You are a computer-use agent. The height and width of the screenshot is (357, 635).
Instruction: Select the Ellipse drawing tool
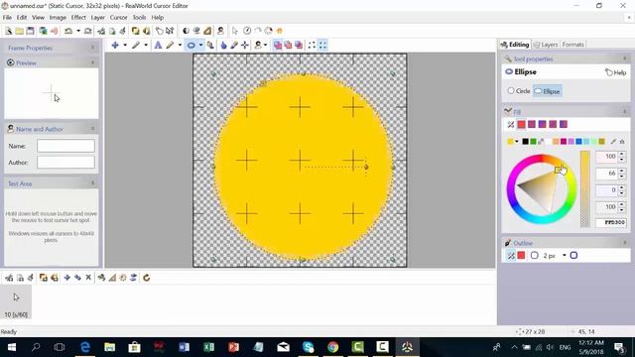point(190,46)
